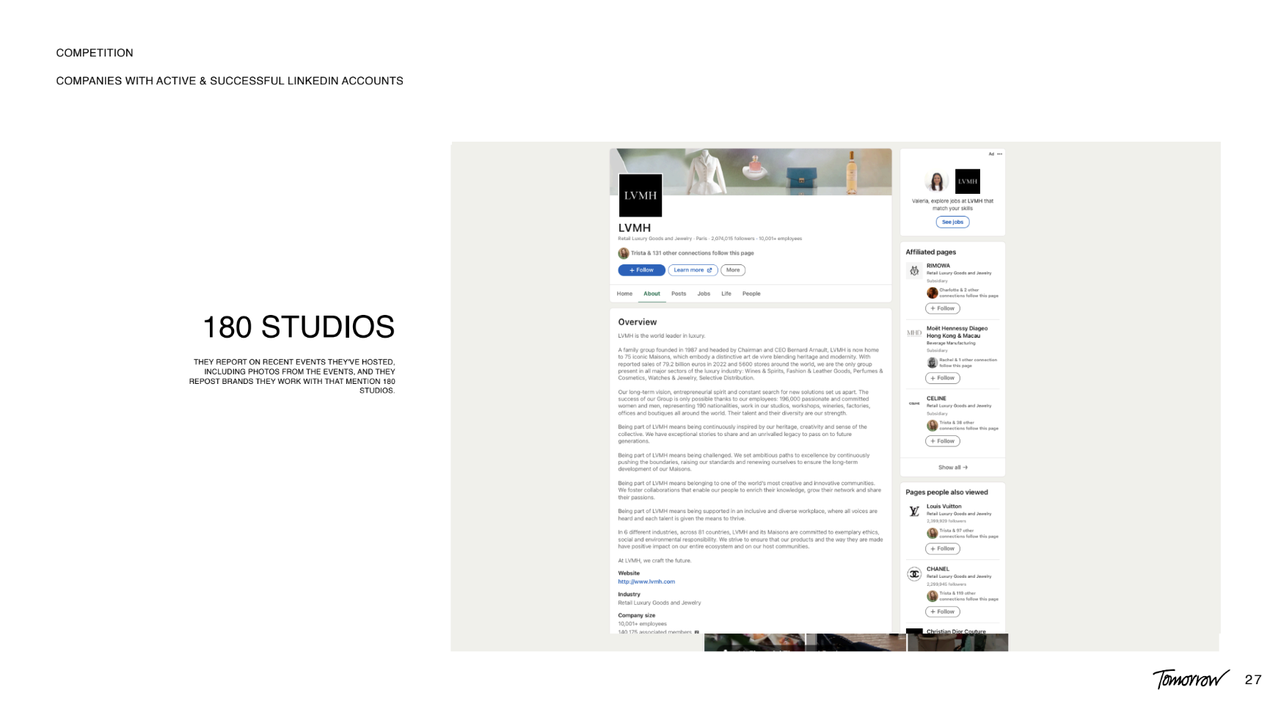Click the 'Pages people also viewed' heading
This screenshot has width=1281, height=715.
click(946, 493)
